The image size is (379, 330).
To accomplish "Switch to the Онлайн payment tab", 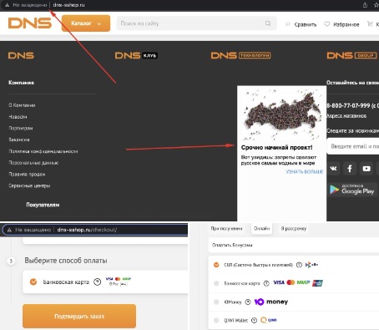I will tap(261, 229).
